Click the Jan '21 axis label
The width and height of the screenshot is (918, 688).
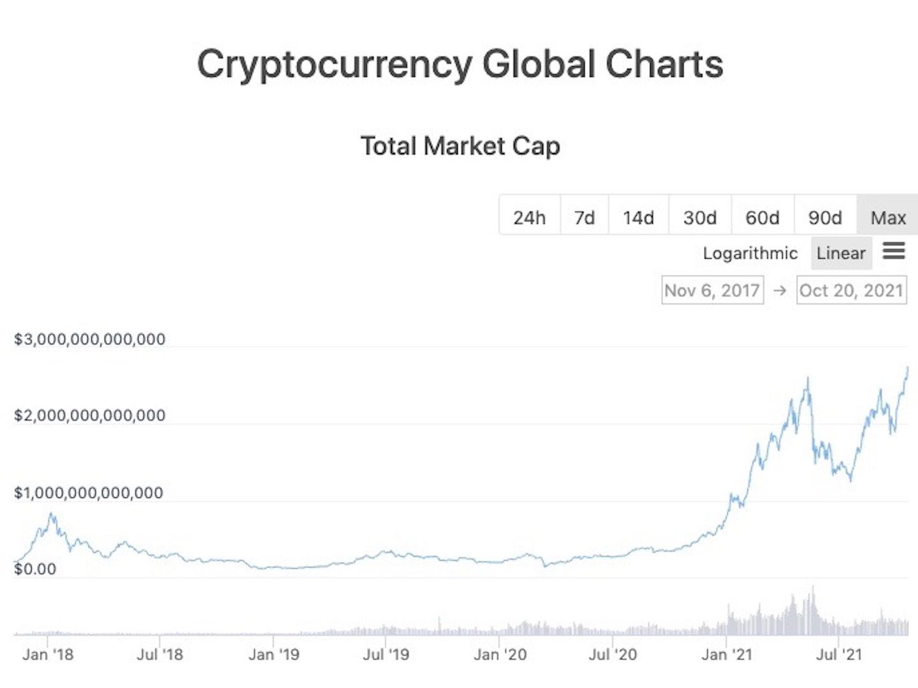(727, 654)
